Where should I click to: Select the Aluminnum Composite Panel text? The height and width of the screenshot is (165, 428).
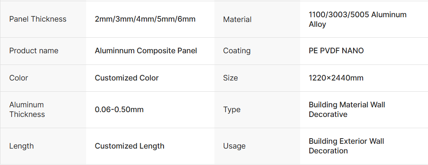pyautogui.click(x=146, y=51)
